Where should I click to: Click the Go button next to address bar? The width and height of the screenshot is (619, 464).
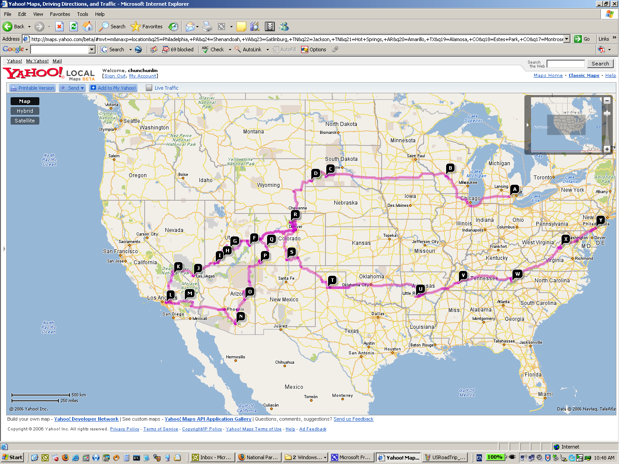tap(582, 39)
